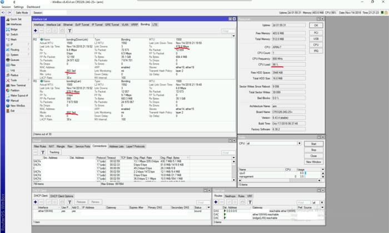This screenshot has height=233, width=389.
Task: Click USB button in Resources window
Action: 316,39
